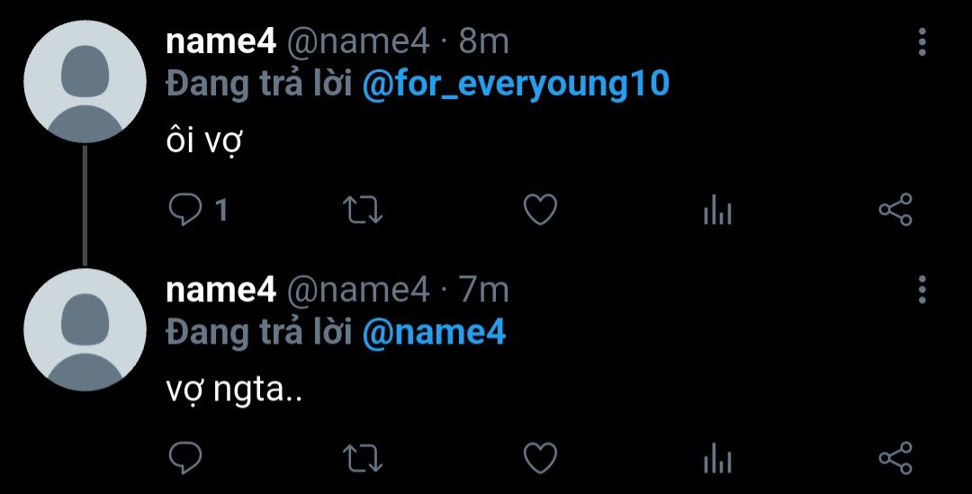Screen dimensions: 972x494
Task: Retweet the "ôi vợ" tweet
Action: (x=364, y=211)
